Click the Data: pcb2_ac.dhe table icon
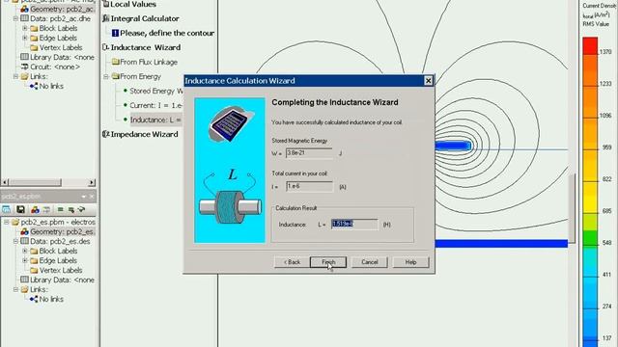618x347 pixels. pos(24,18)
